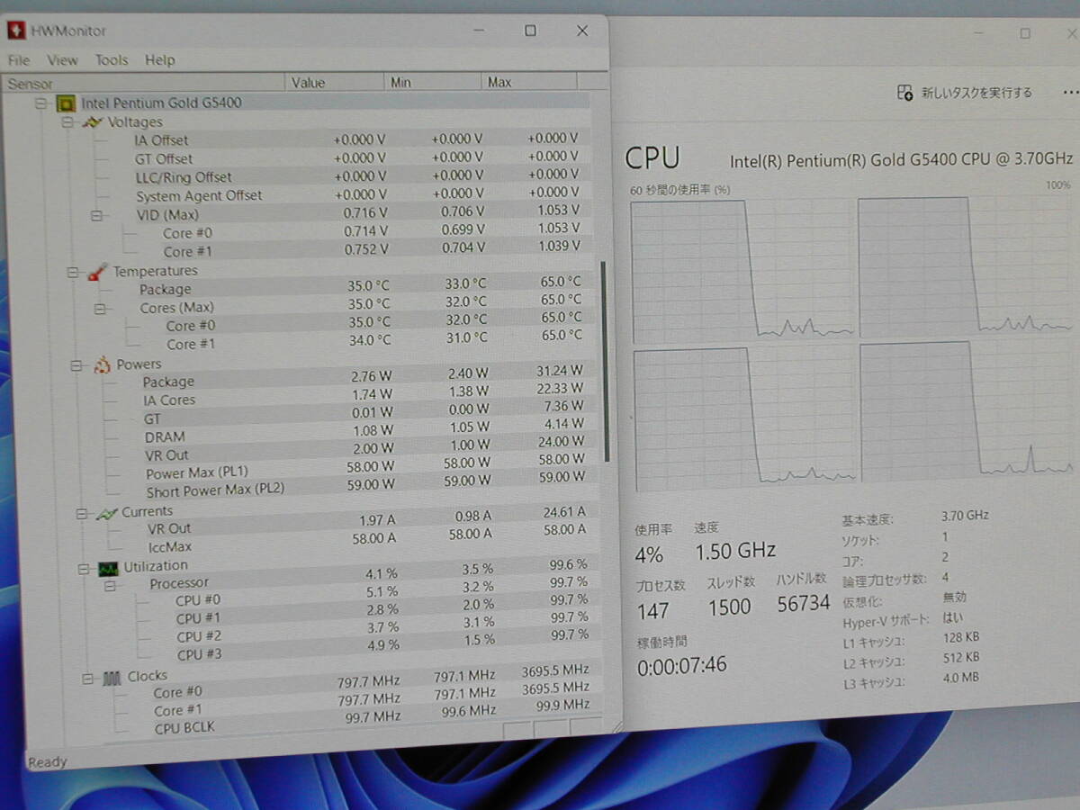This screenshot has height=810, width=1080.
Task: Click the 56734 handles count
Action: tap(804, 603)
